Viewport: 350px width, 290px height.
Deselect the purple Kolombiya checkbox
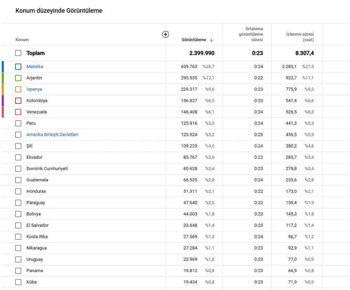pyautogui.click(x=18, y=101)
